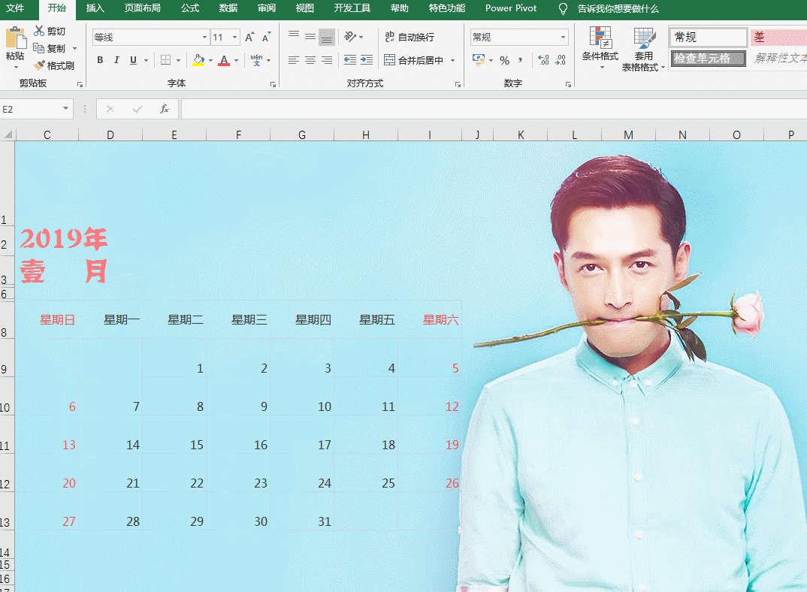Viewport: 807px width, 592px height.
Task: Switch to the Power Pivot tab
Action: click(510, 8)
